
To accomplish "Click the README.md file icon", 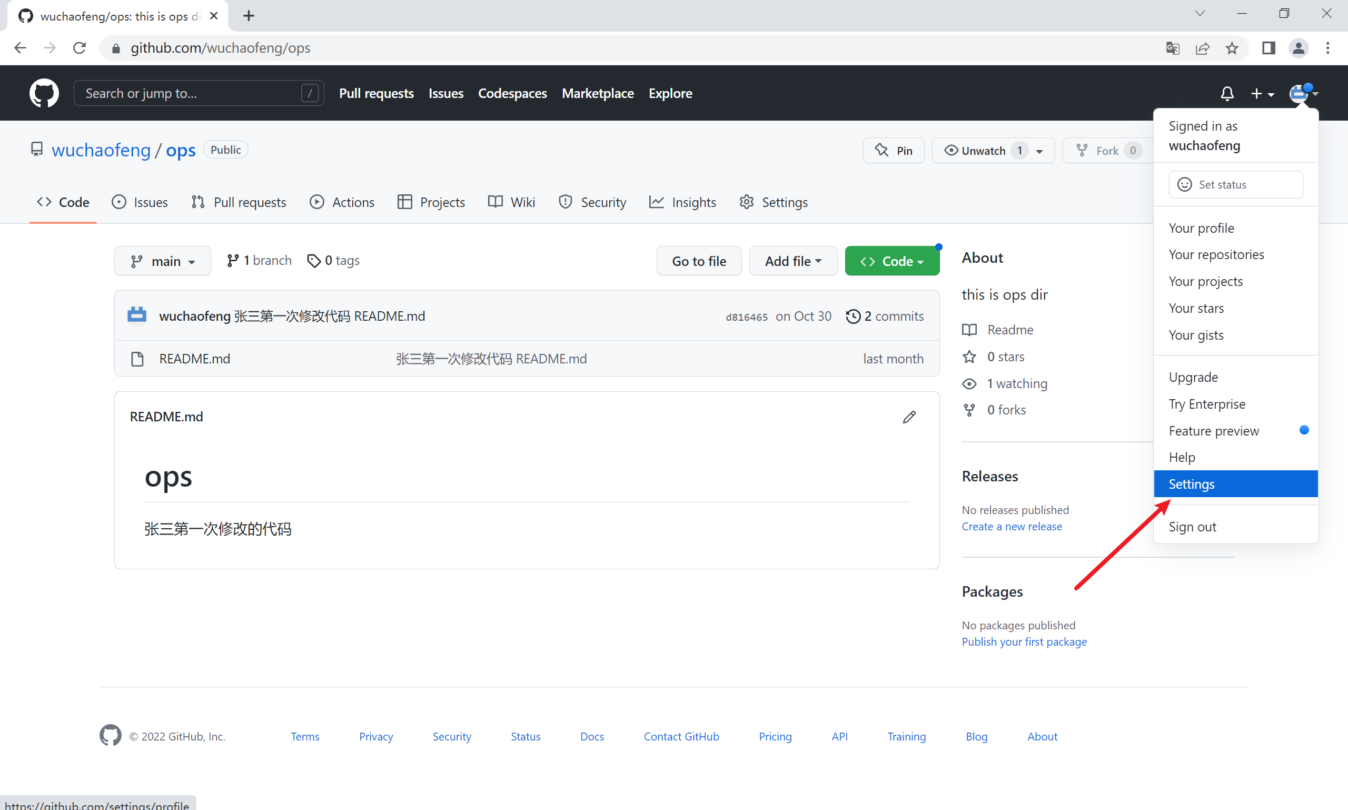I will click(137, 359).
